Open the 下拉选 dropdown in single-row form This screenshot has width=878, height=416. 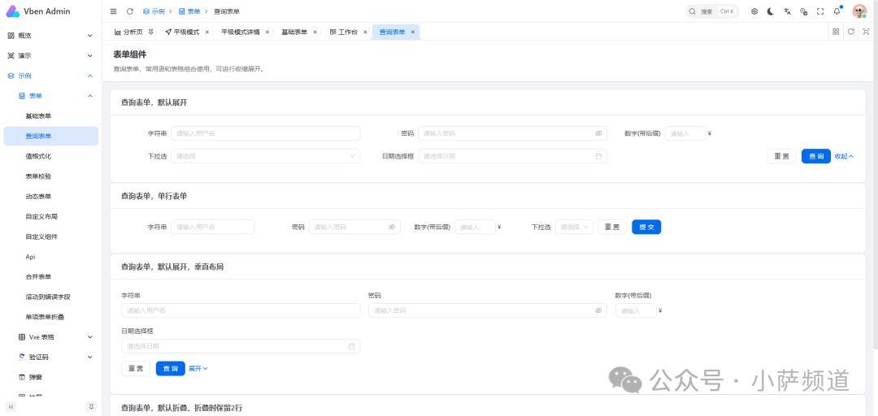point(574,227)
